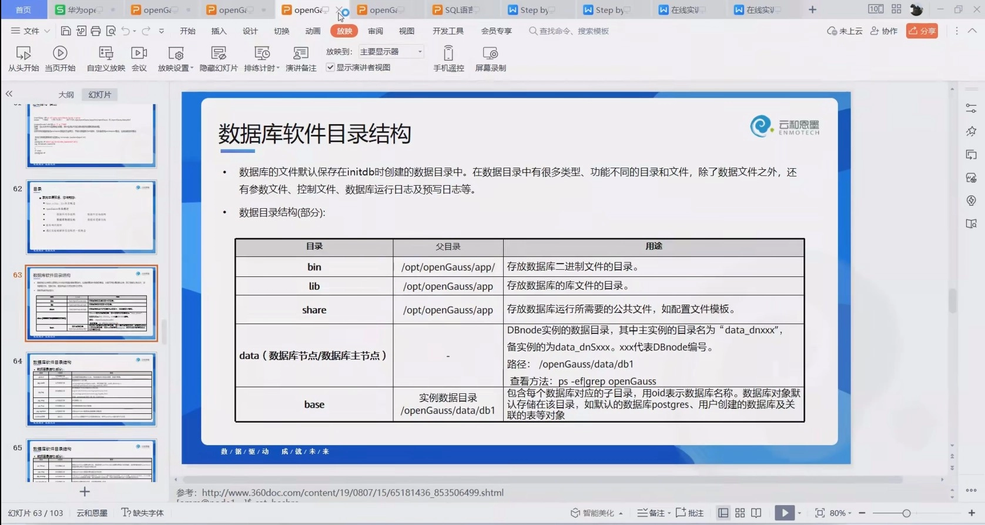The width and height of the screenshot is (985, 525).
Task: Switch to 大纲 outline tab
Action: [x=66, y=95]
